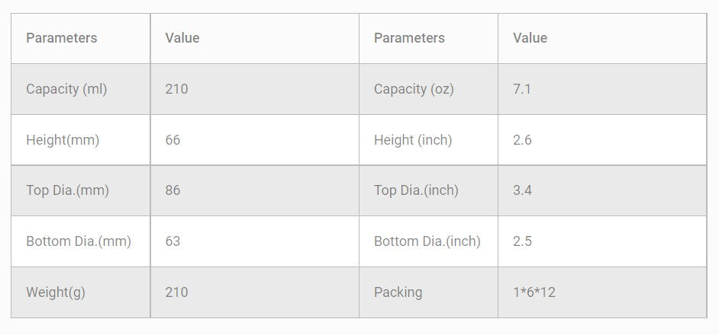719x335 pixels.
Task: Click the 2.6 value cell
Action: 522,140
